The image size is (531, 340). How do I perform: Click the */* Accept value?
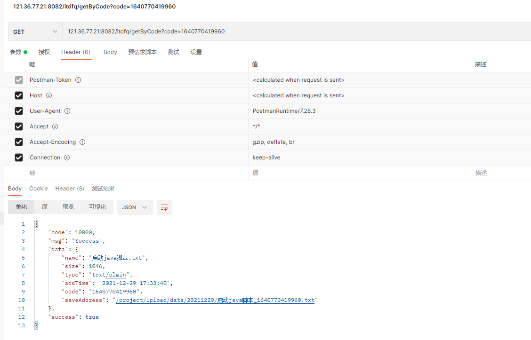[257, 127]
